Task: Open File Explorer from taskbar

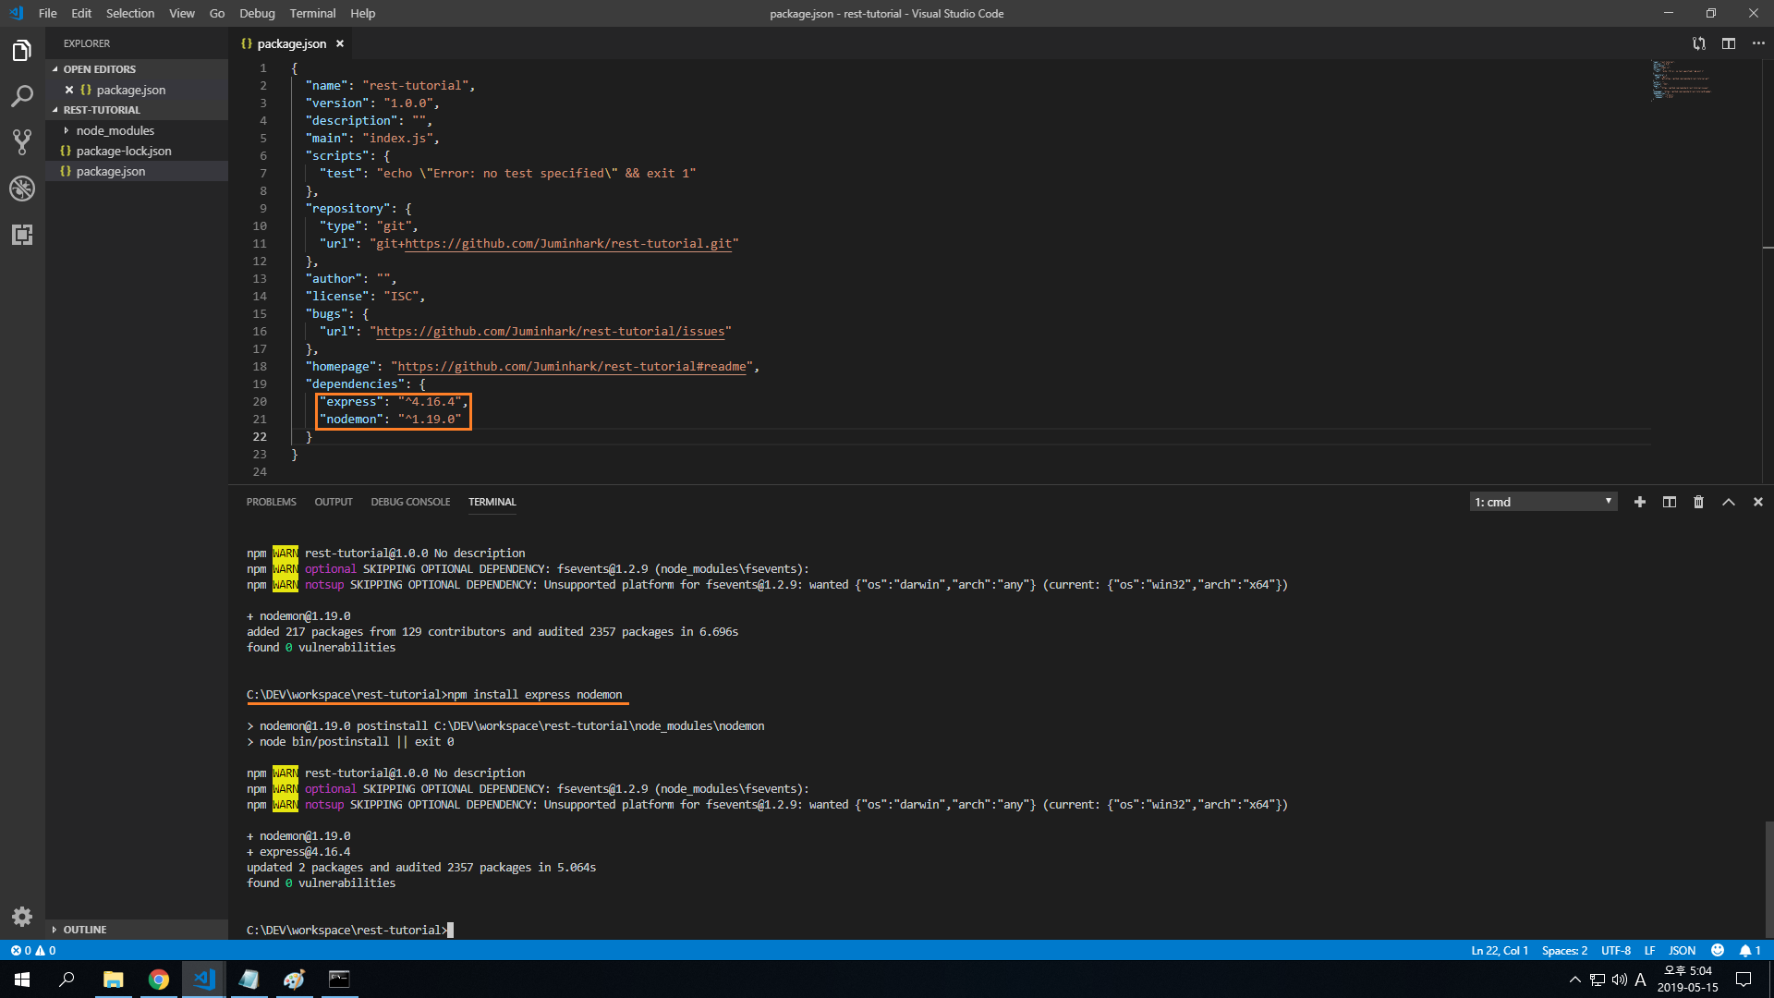Action: click(113, 980)
